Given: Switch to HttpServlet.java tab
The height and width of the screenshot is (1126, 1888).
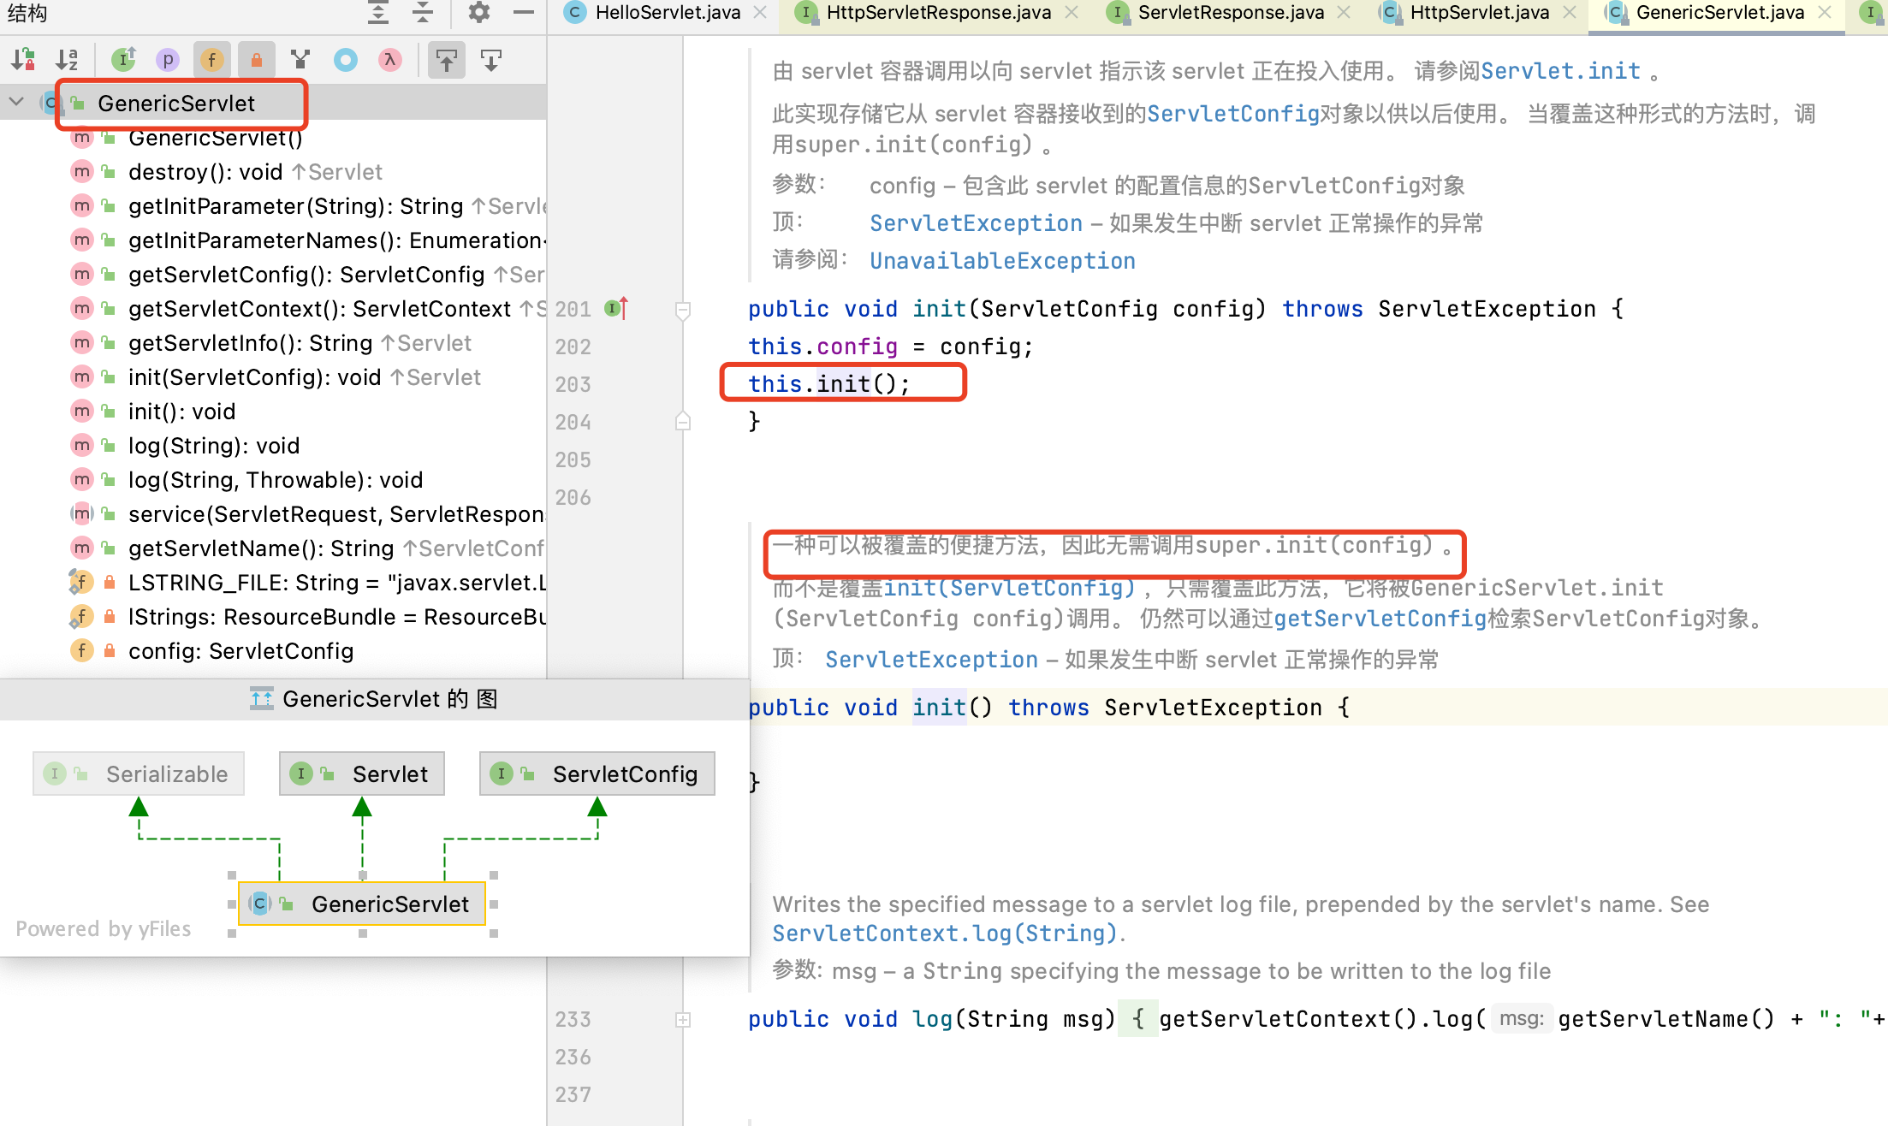Looking at the screenshot, I should (1479, 13).
